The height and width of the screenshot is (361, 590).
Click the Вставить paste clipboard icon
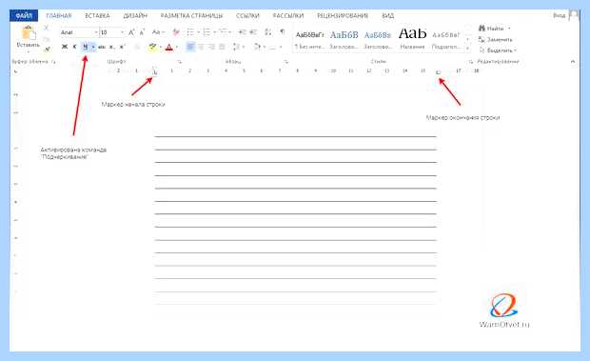click(x=29, y=33)
